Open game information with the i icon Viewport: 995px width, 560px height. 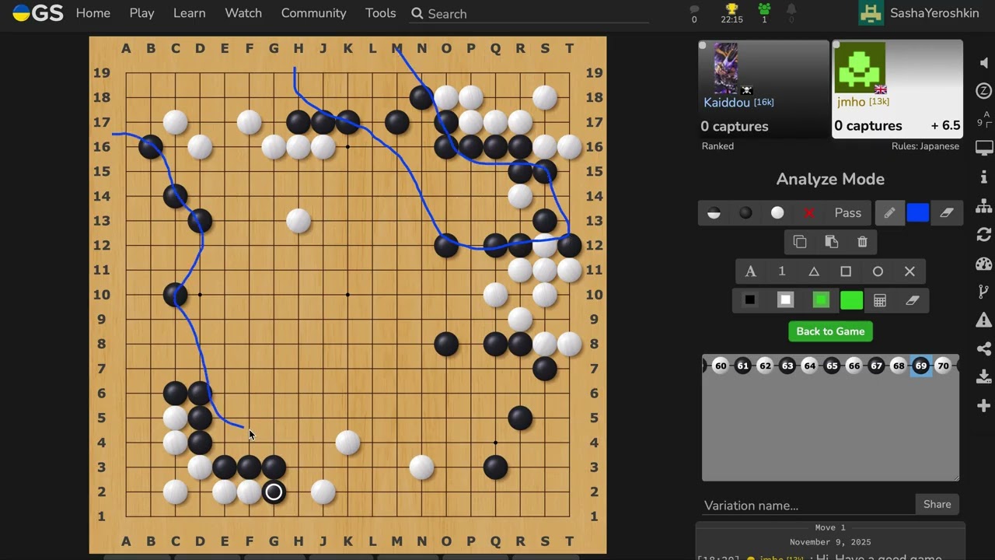click(984, 177)
